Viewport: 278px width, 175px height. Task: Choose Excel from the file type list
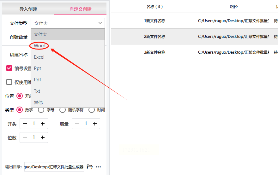tap(68, 57)
